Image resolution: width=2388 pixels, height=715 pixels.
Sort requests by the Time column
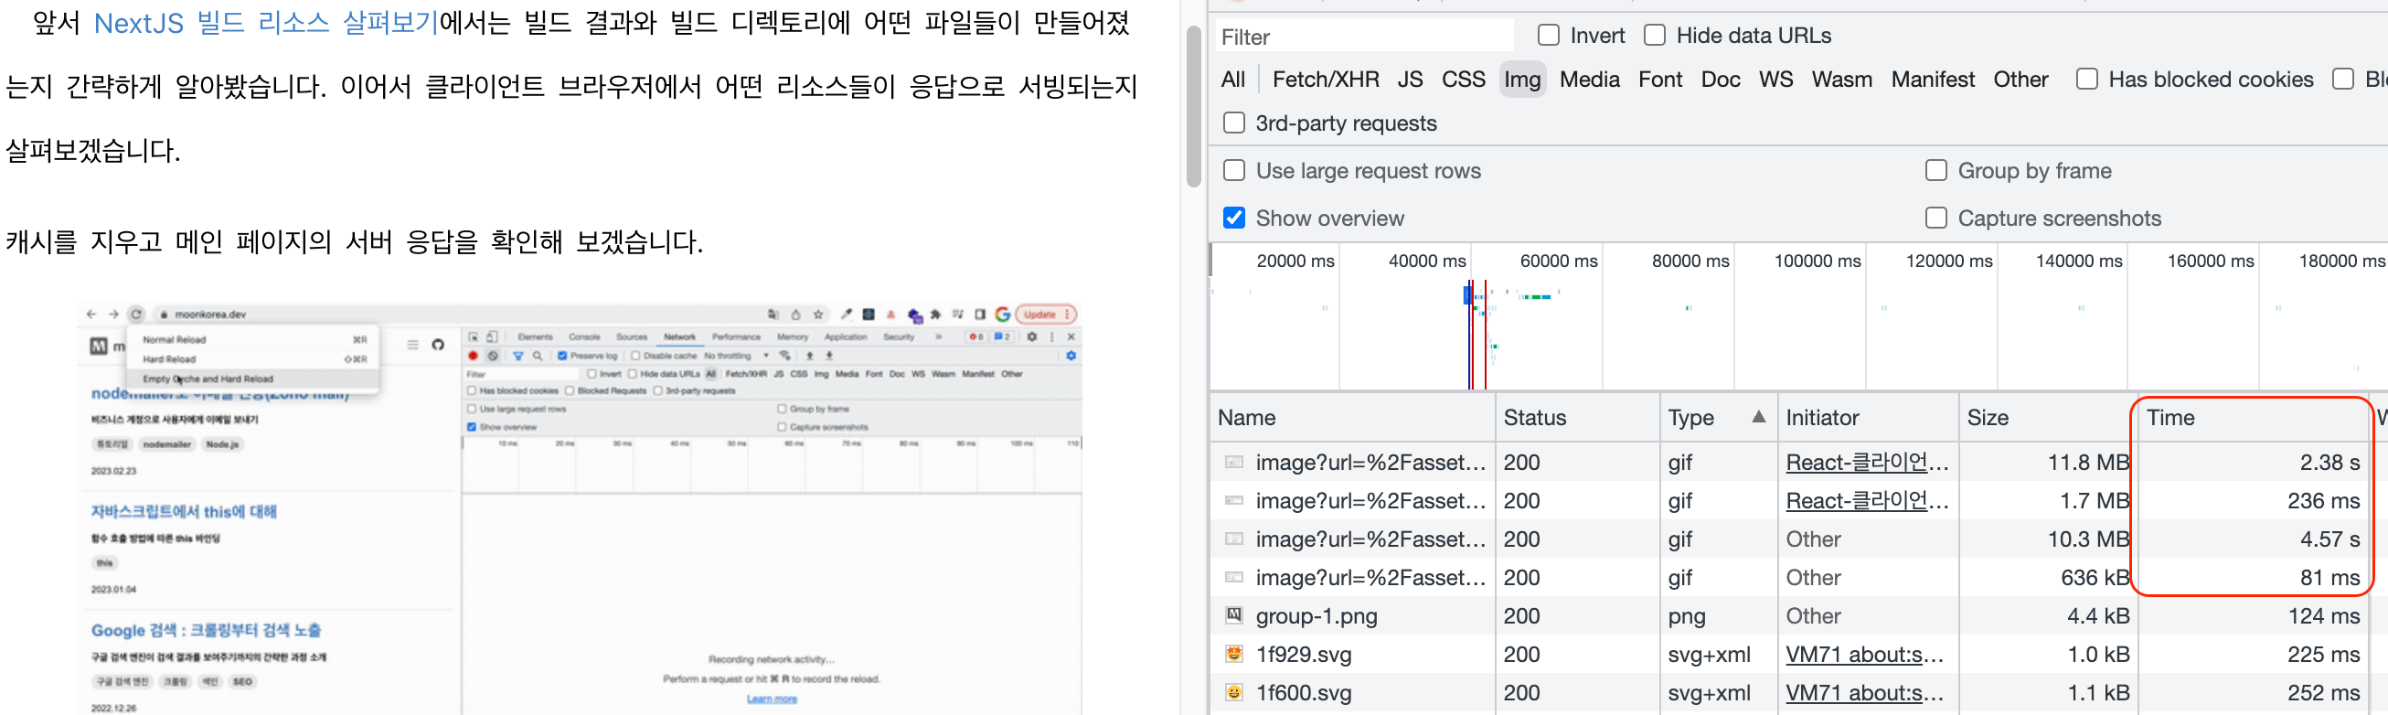[2253, 417]
